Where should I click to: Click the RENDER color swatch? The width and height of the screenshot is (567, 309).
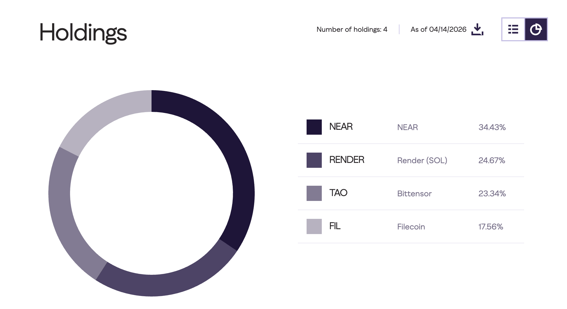[x=314, y=160]
